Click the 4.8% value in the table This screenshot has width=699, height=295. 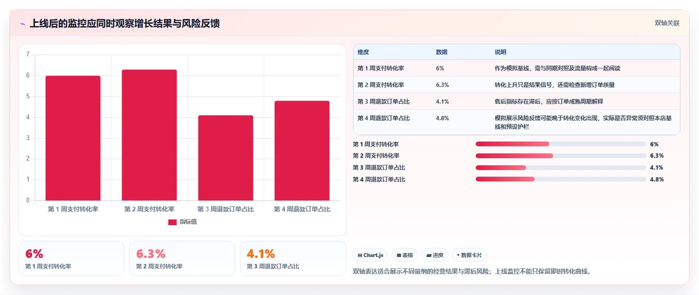point(442,118)
